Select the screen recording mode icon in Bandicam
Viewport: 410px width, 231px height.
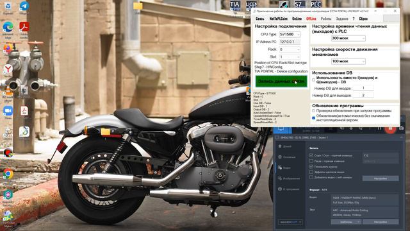[x=281, y=129]
